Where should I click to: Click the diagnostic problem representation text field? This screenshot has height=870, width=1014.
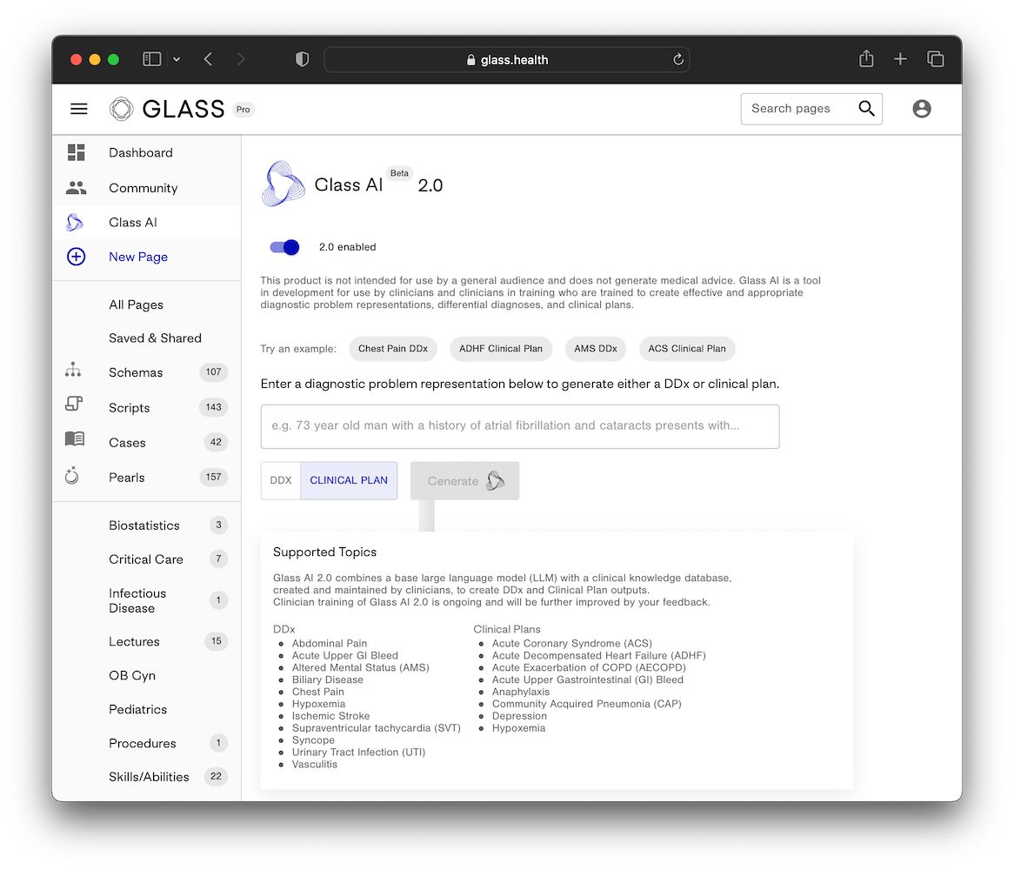click(520, 426)
